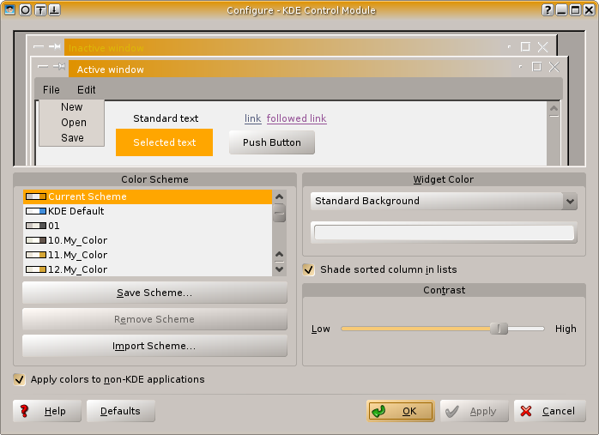The height and width of the screenshot is (435, 599).
Task: Toggle Shade sorted column in lists
Action: (309, 269)
